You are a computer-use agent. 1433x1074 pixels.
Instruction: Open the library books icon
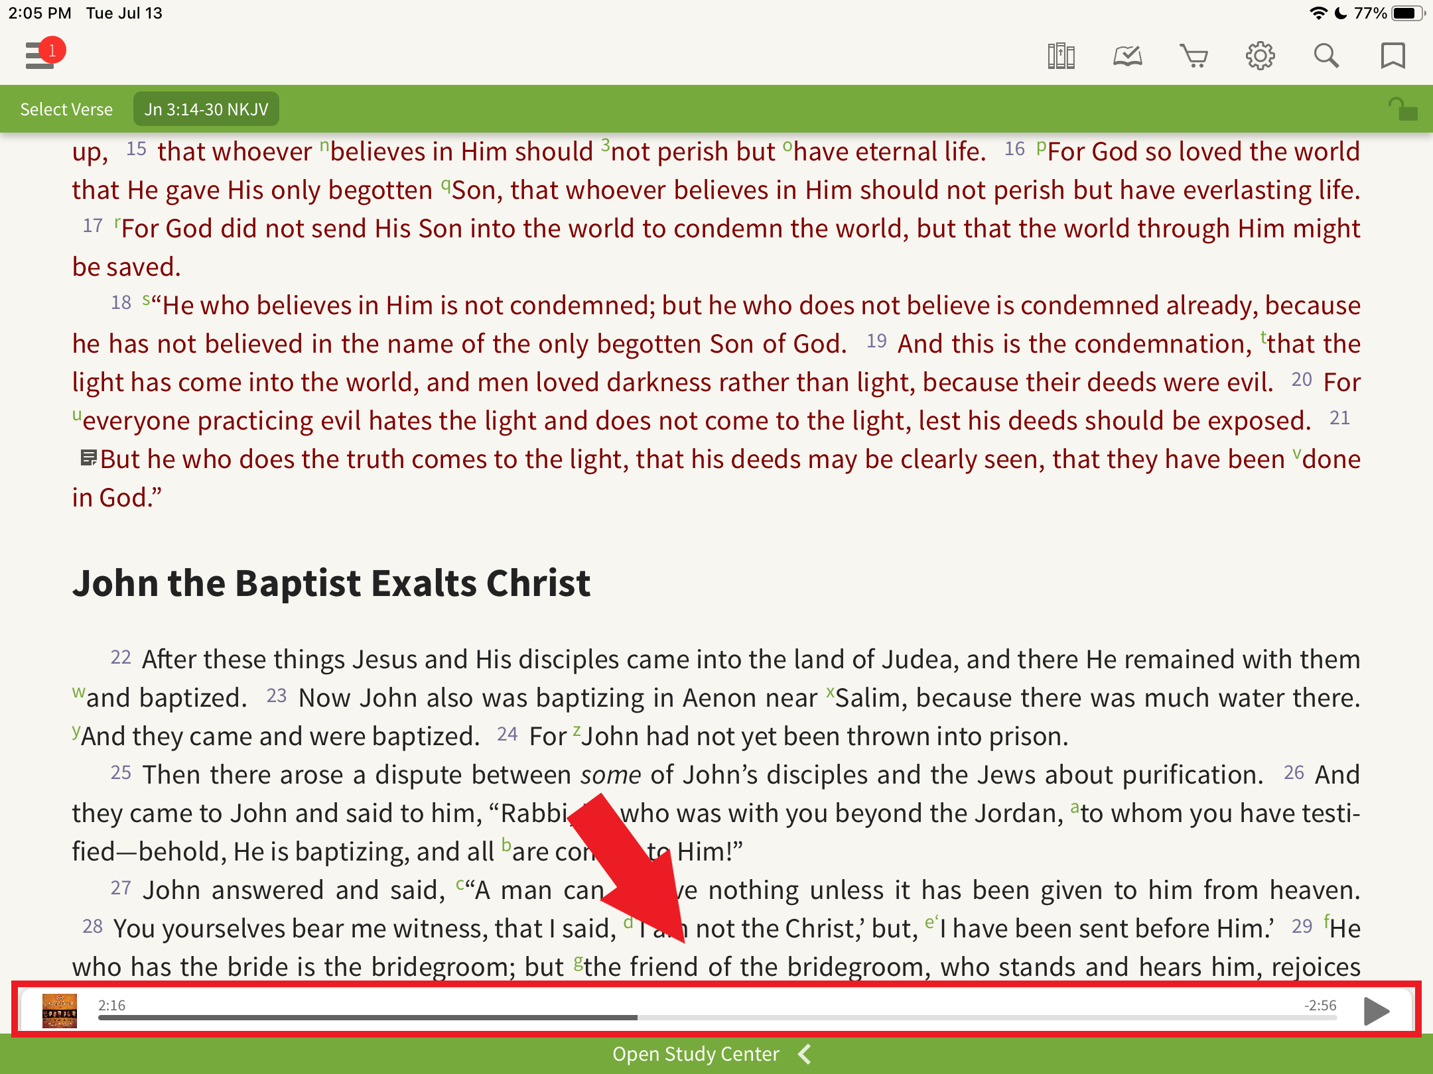1061,56
